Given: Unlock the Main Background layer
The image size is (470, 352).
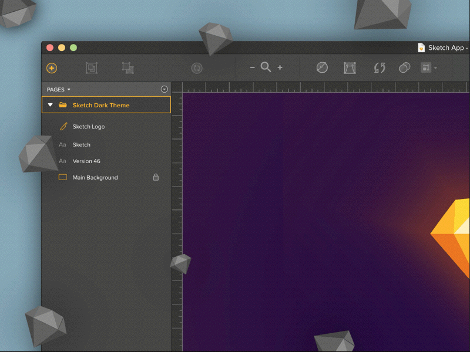Looking at the screenshot, I should 155,177.
